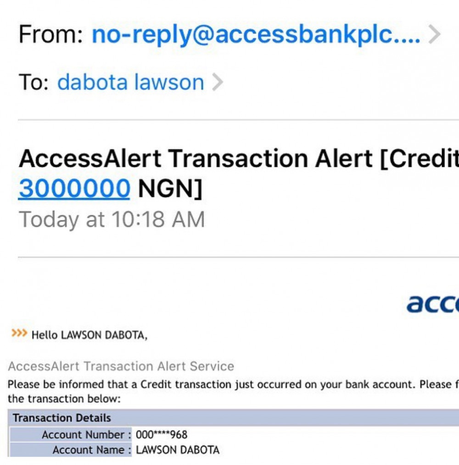
Task: Select the account name value LAWSON DABOTA
Action: pos(178,450)
